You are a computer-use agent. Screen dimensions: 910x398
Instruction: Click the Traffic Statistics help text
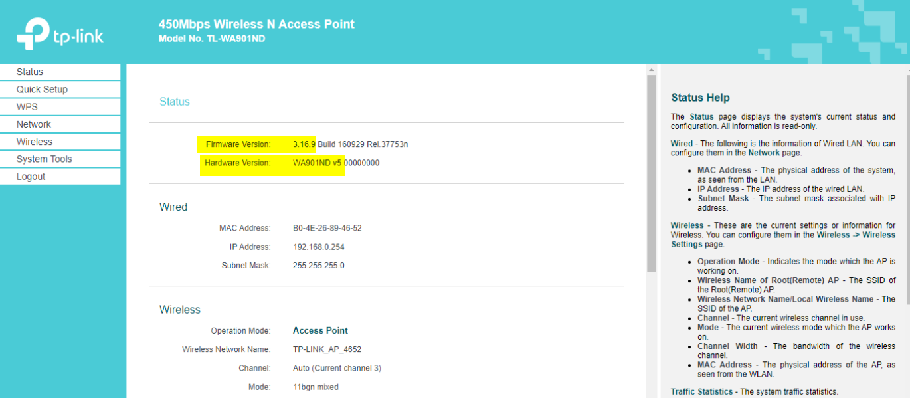pos(755,392)
